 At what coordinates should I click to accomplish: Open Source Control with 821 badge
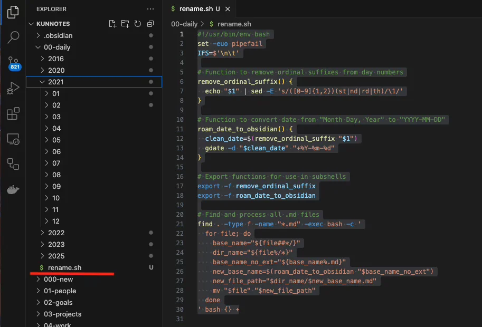click(x=13, y=63)
